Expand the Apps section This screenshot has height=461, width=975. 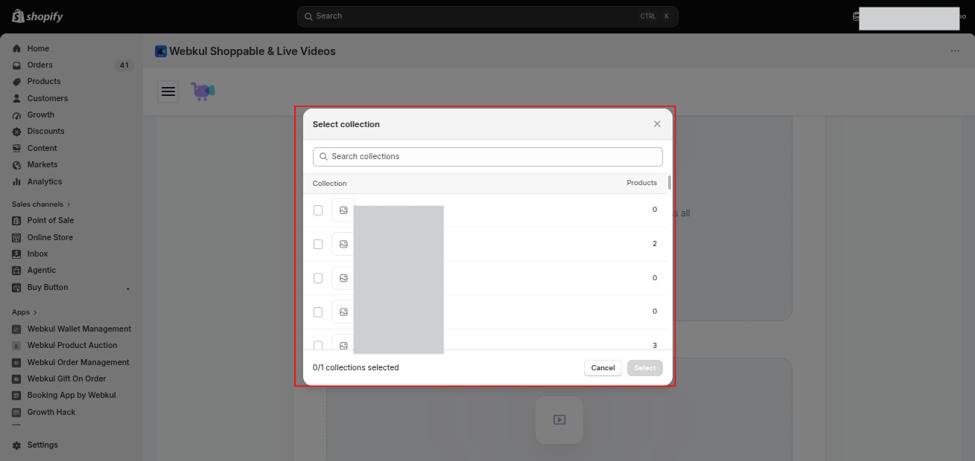point(25,312)
